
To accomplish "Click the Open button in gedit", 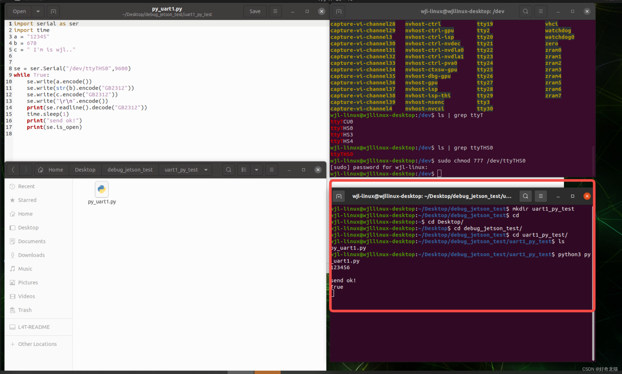I will (x=19, y=11).
